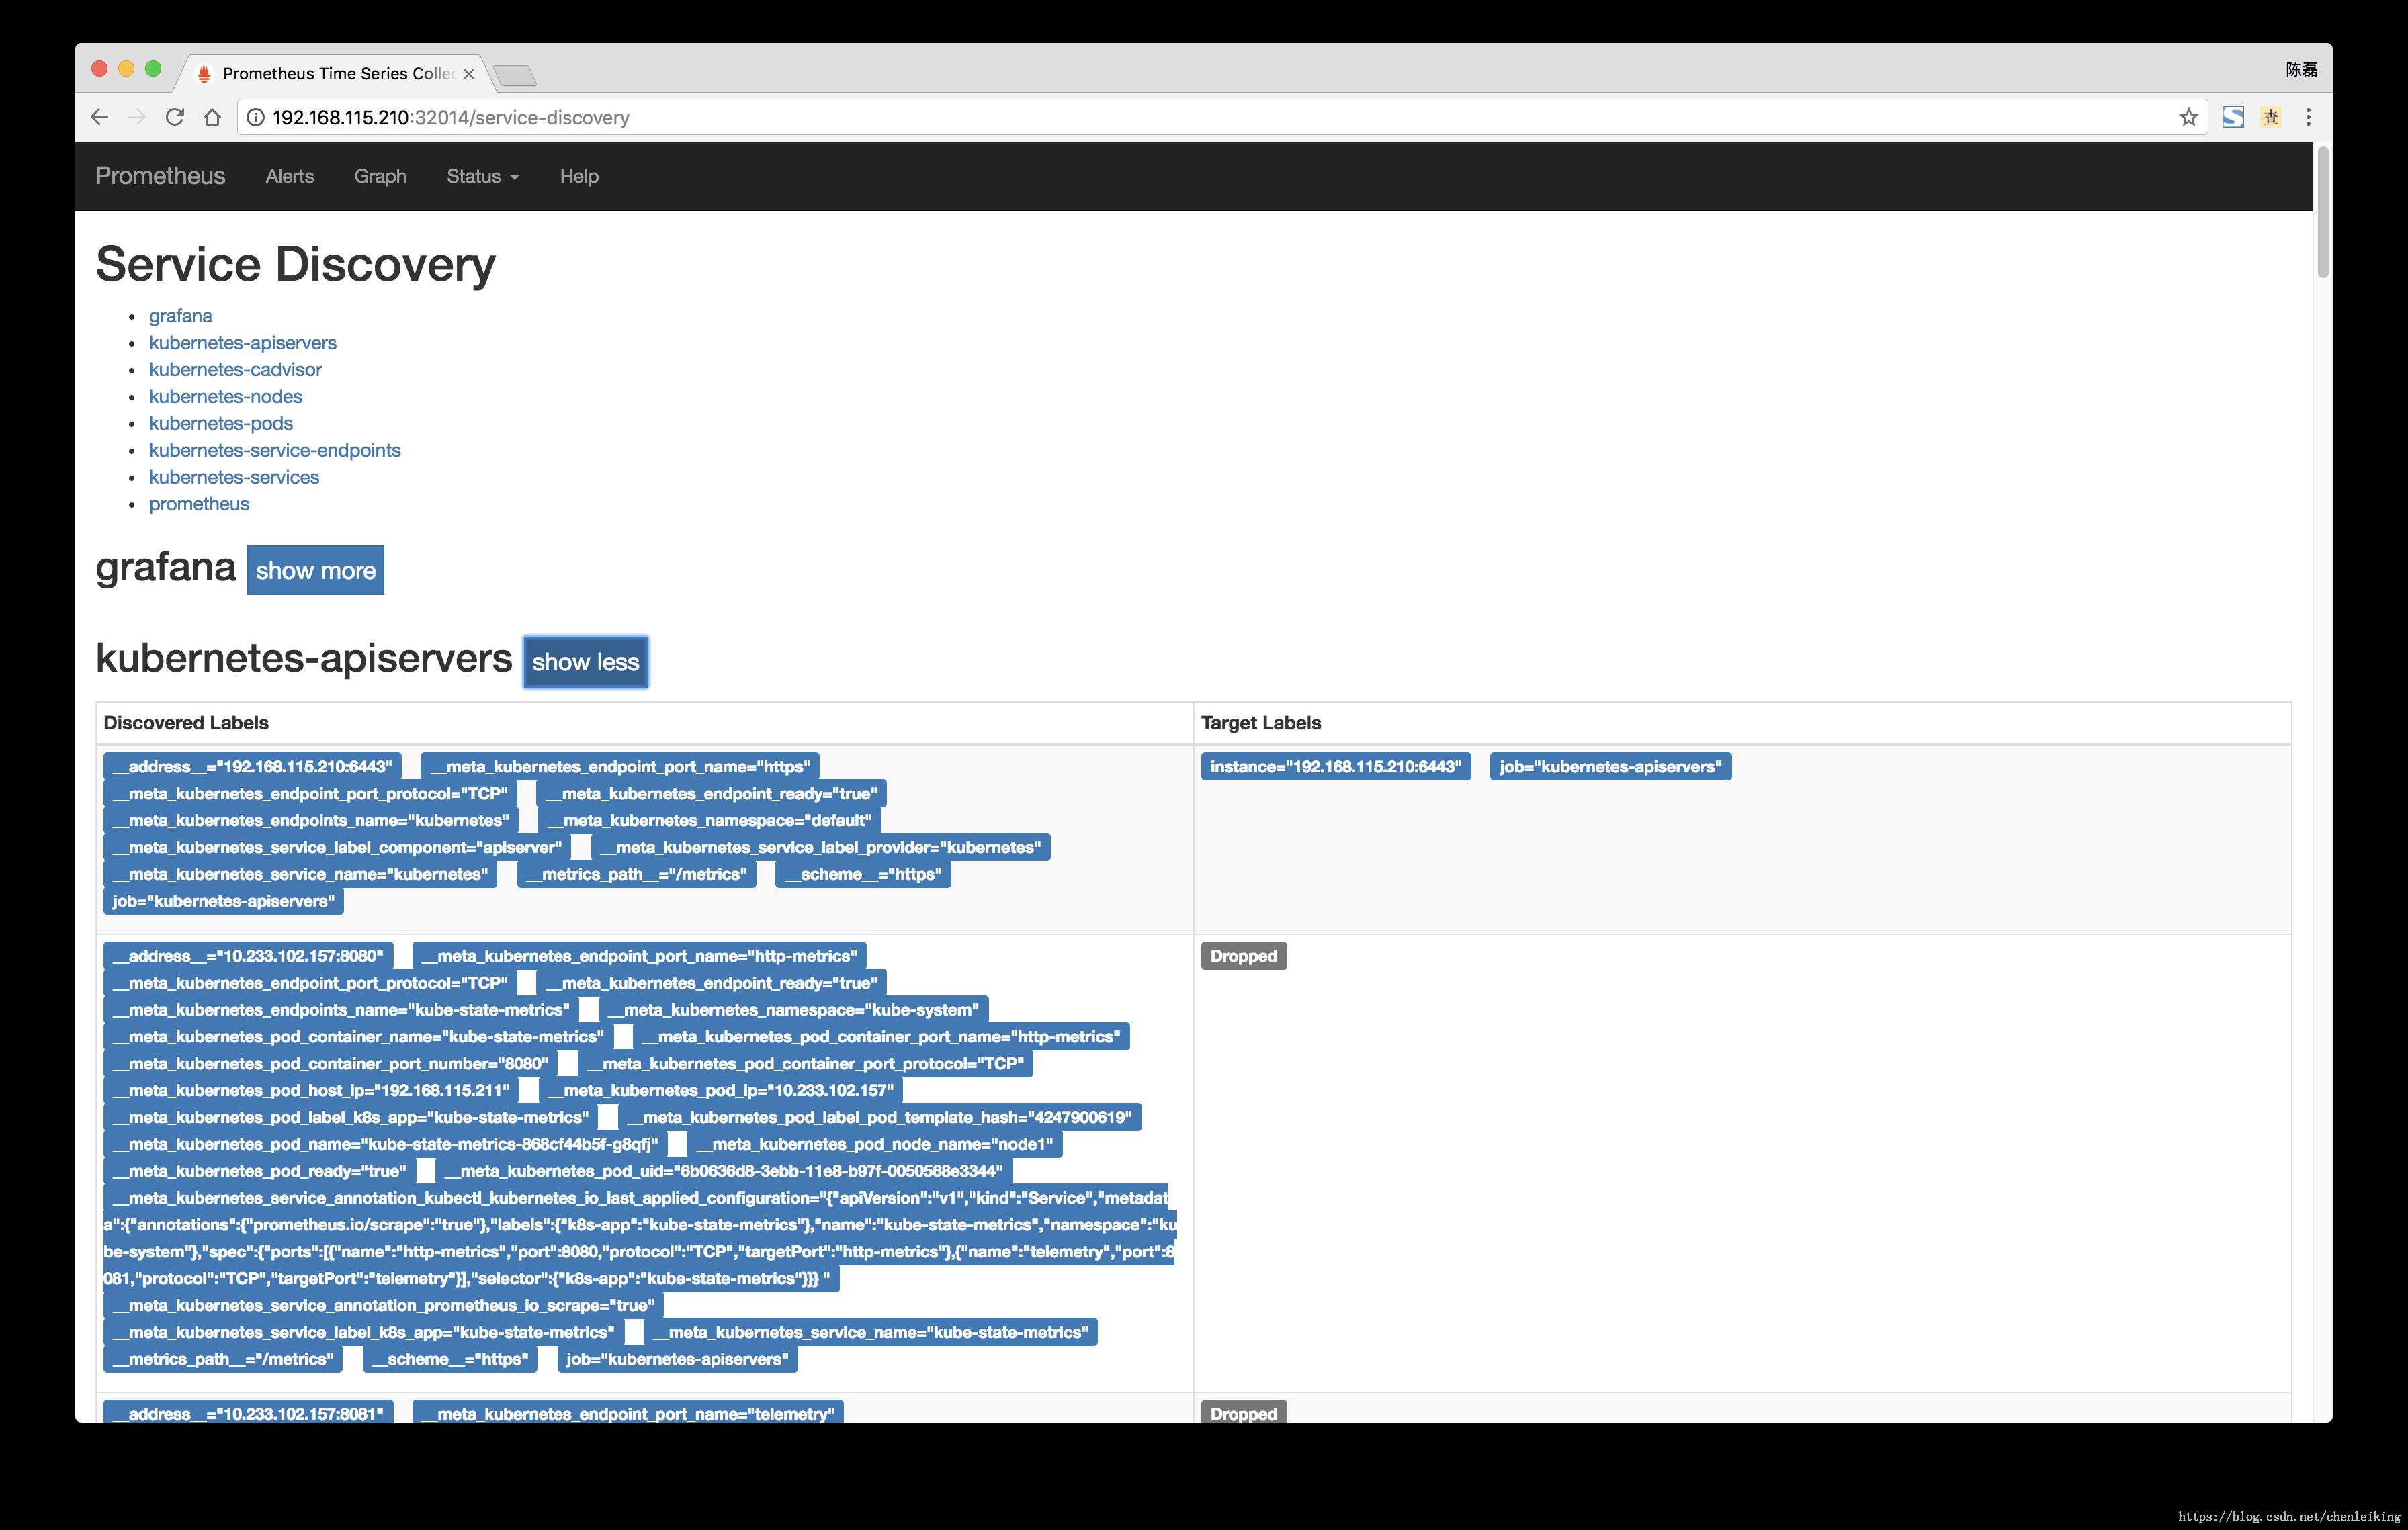Open the Help menu item
Image resolution: width=2408 pixels, height=1530 pixels.
tap(579, 176)
